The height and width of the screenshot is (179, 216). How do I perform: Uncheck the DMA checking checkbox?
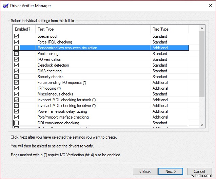click(x=17, y=71)
